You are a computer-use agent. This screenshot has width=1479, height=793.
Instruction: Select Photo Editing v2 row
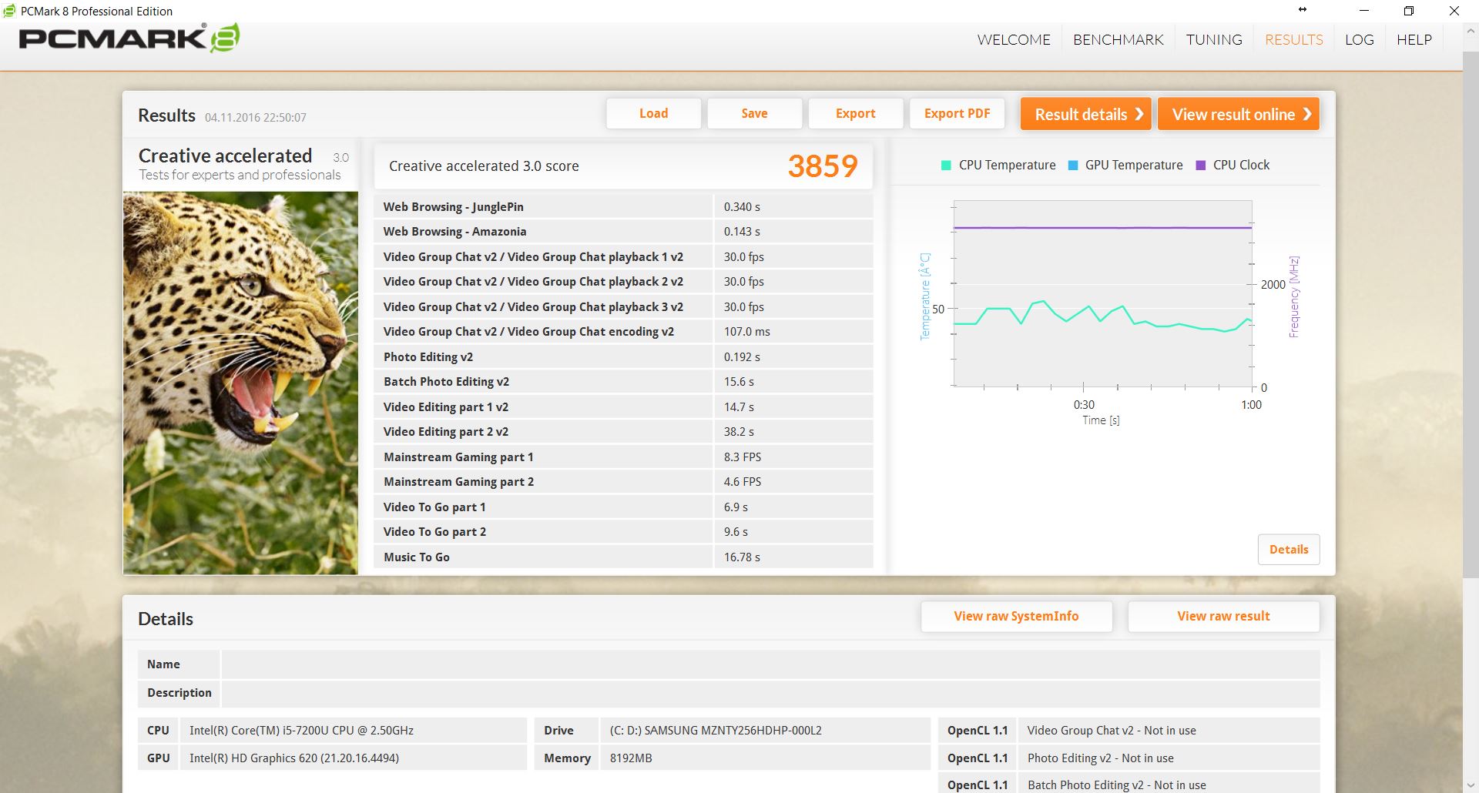623,356
